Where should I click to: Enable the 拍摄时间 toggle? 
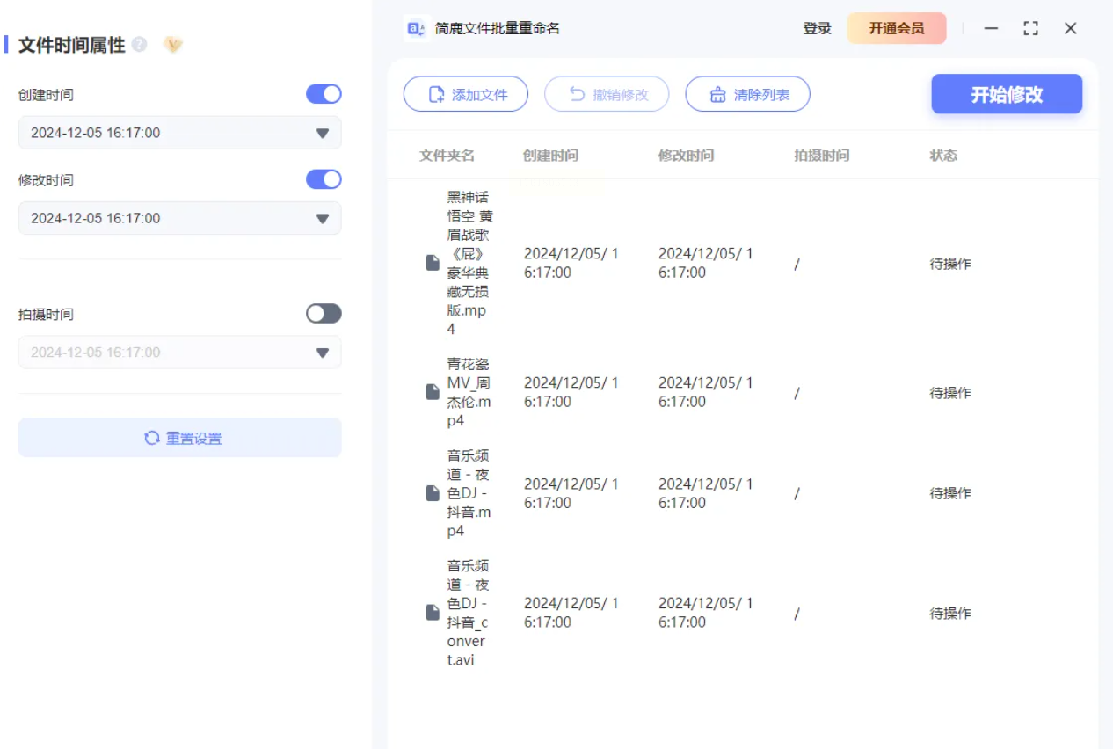click(x=324, y=314)
